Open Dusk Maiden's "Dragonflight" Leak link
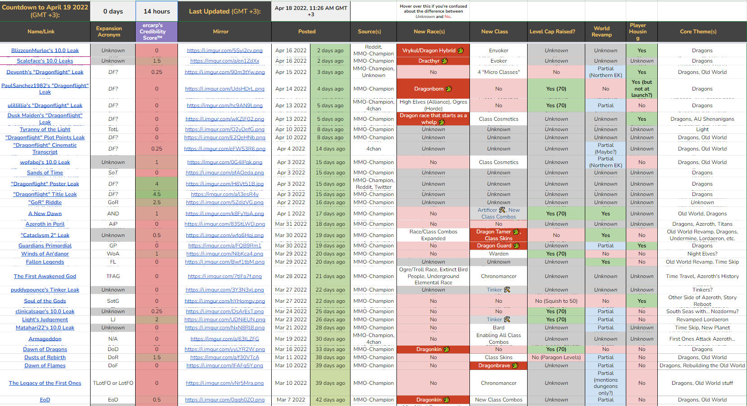 tap(45, 119)
